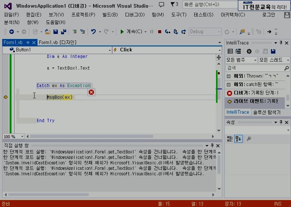Click the Uncomment selected lines icon
The height and width of the screenshot is (207, 291).
[x=83, y=32]
